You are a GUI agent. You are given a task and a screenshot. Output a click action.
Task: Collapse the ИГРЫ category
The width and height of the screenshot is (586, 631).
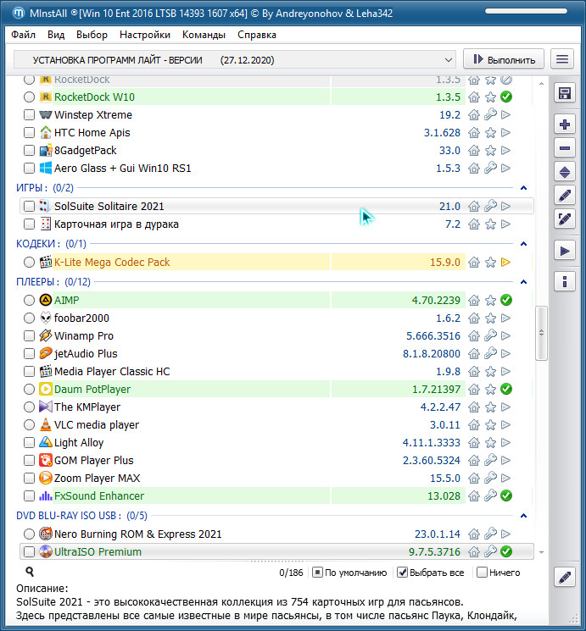click(523, 188)
